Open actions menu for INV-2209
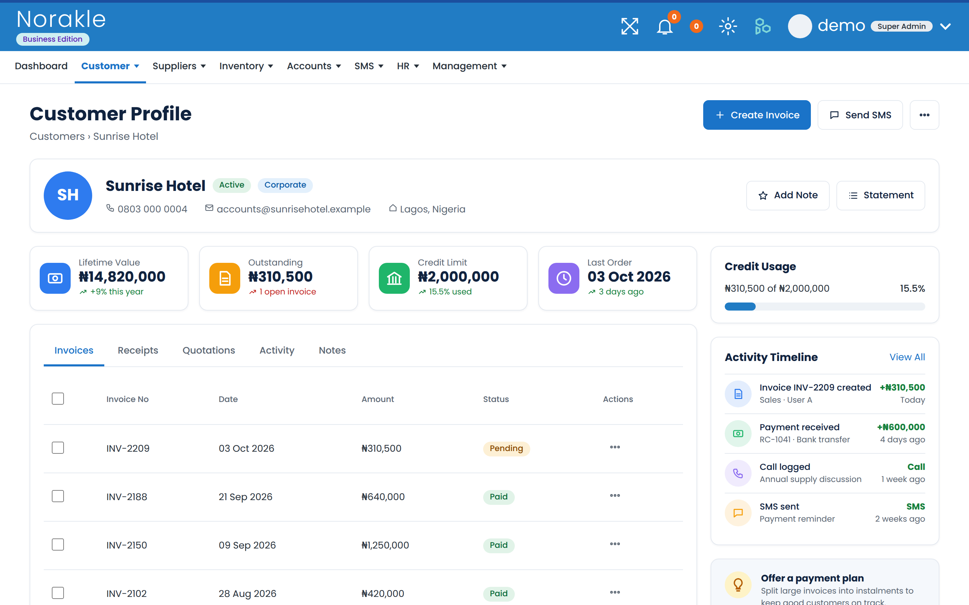The height and width of the screenshot is (605, 969). click(615, 447)
